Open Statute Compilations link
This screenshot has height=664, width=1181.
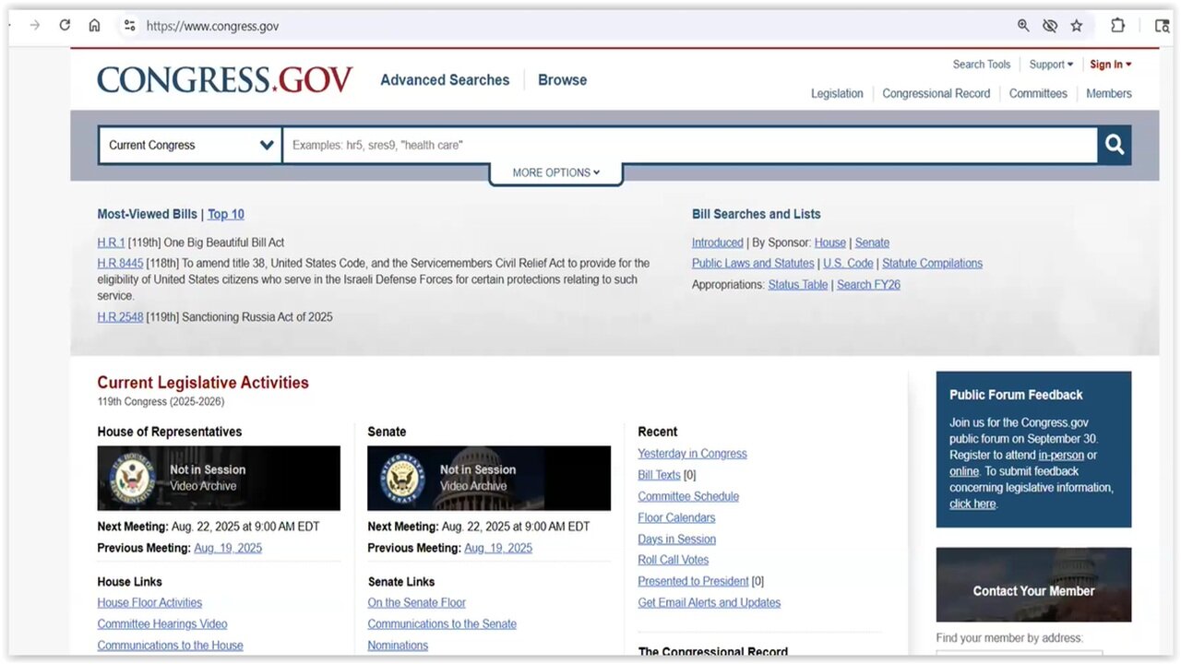(x=932, y=263)
